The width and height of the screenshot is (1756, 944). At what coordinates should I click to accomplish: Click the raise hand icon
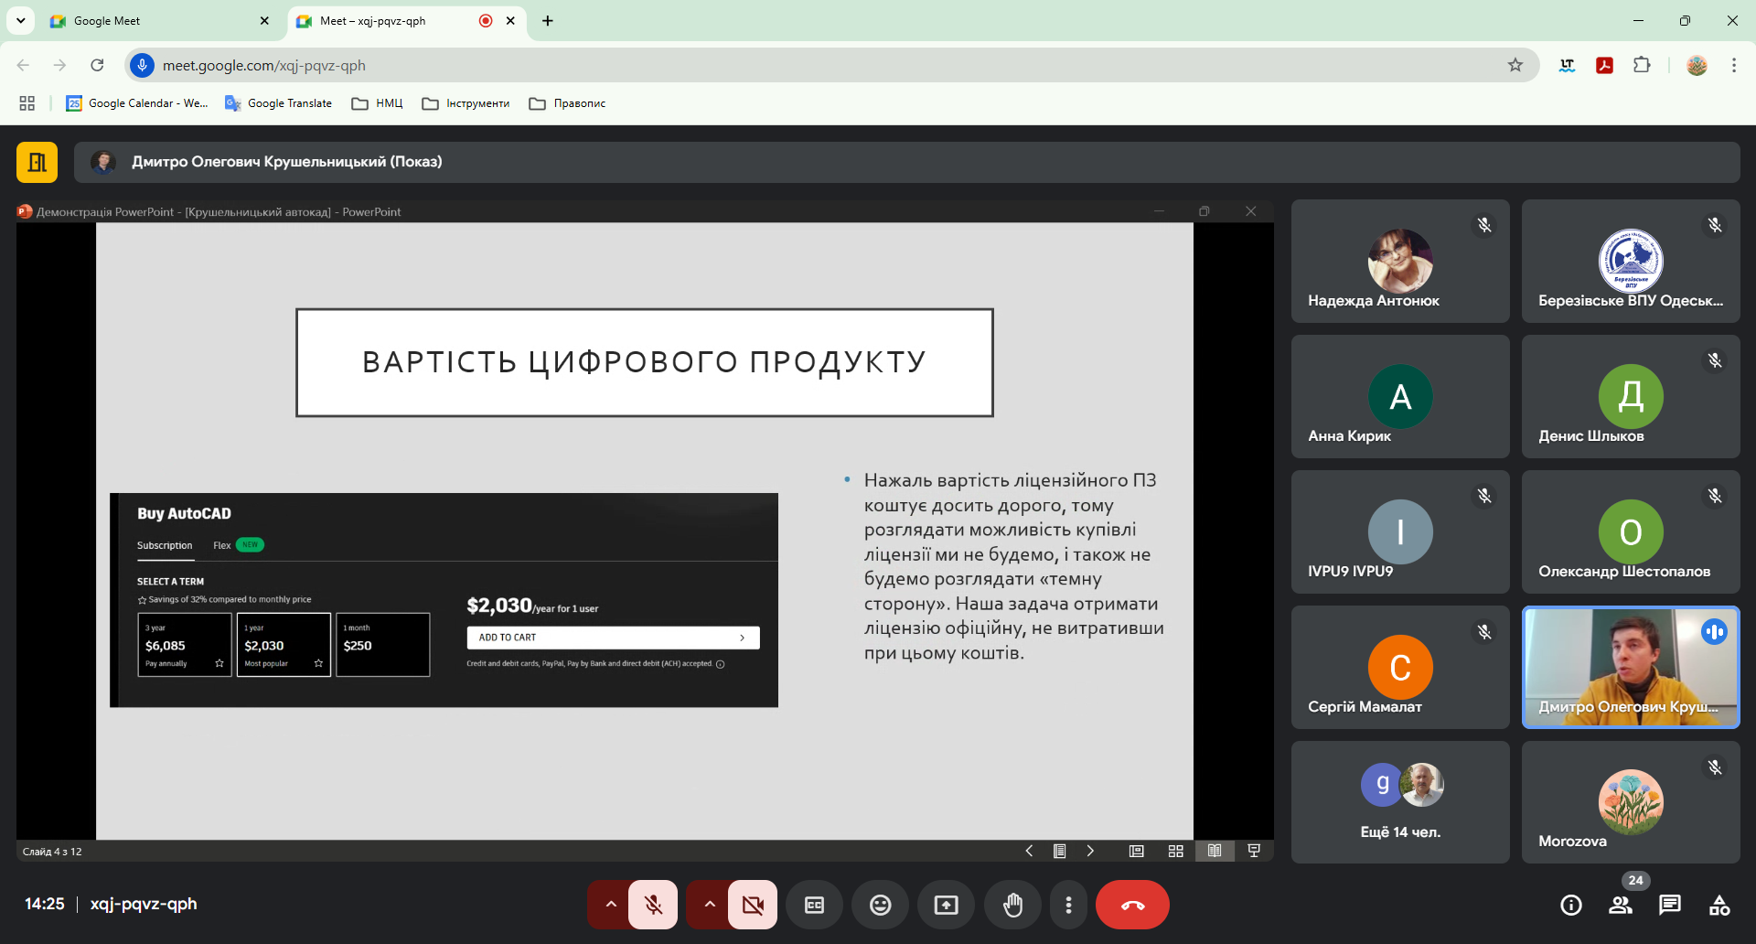coord(1012,905)
